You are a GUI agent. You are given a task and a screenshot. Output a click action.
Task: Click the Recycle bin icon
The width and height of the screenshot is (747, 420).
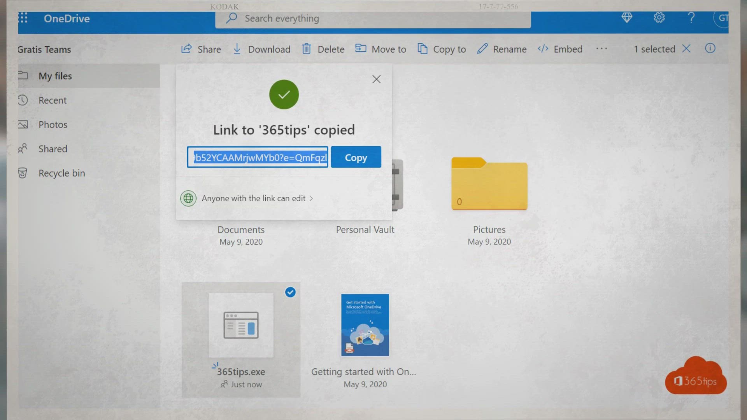pyautogui.click(x=23, y=173)
